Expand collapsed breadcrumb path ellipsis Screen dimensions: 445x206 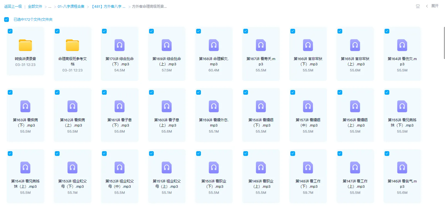pyautogui.click(x=50, y=6)
